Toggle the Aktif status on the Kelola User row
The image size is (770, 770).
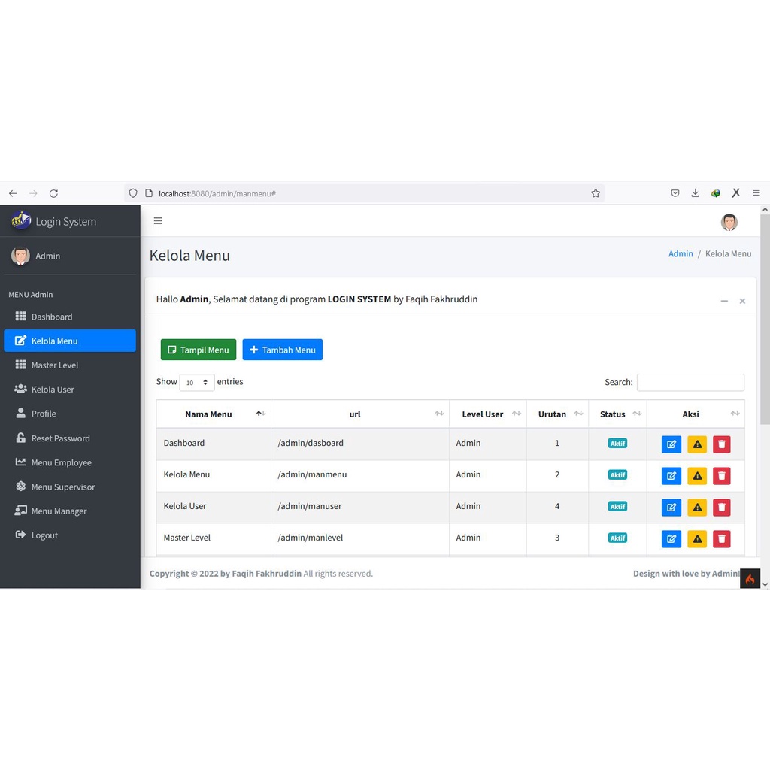point(617,506)
